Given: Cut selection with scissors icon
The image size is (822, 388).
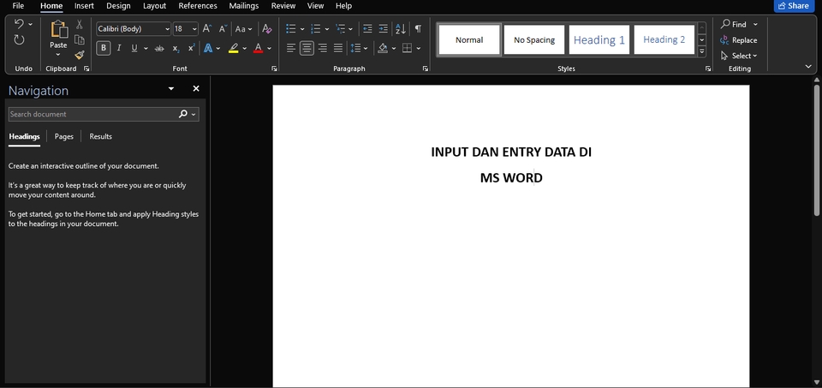Looking at the screenshot, I should pos(80,25).
